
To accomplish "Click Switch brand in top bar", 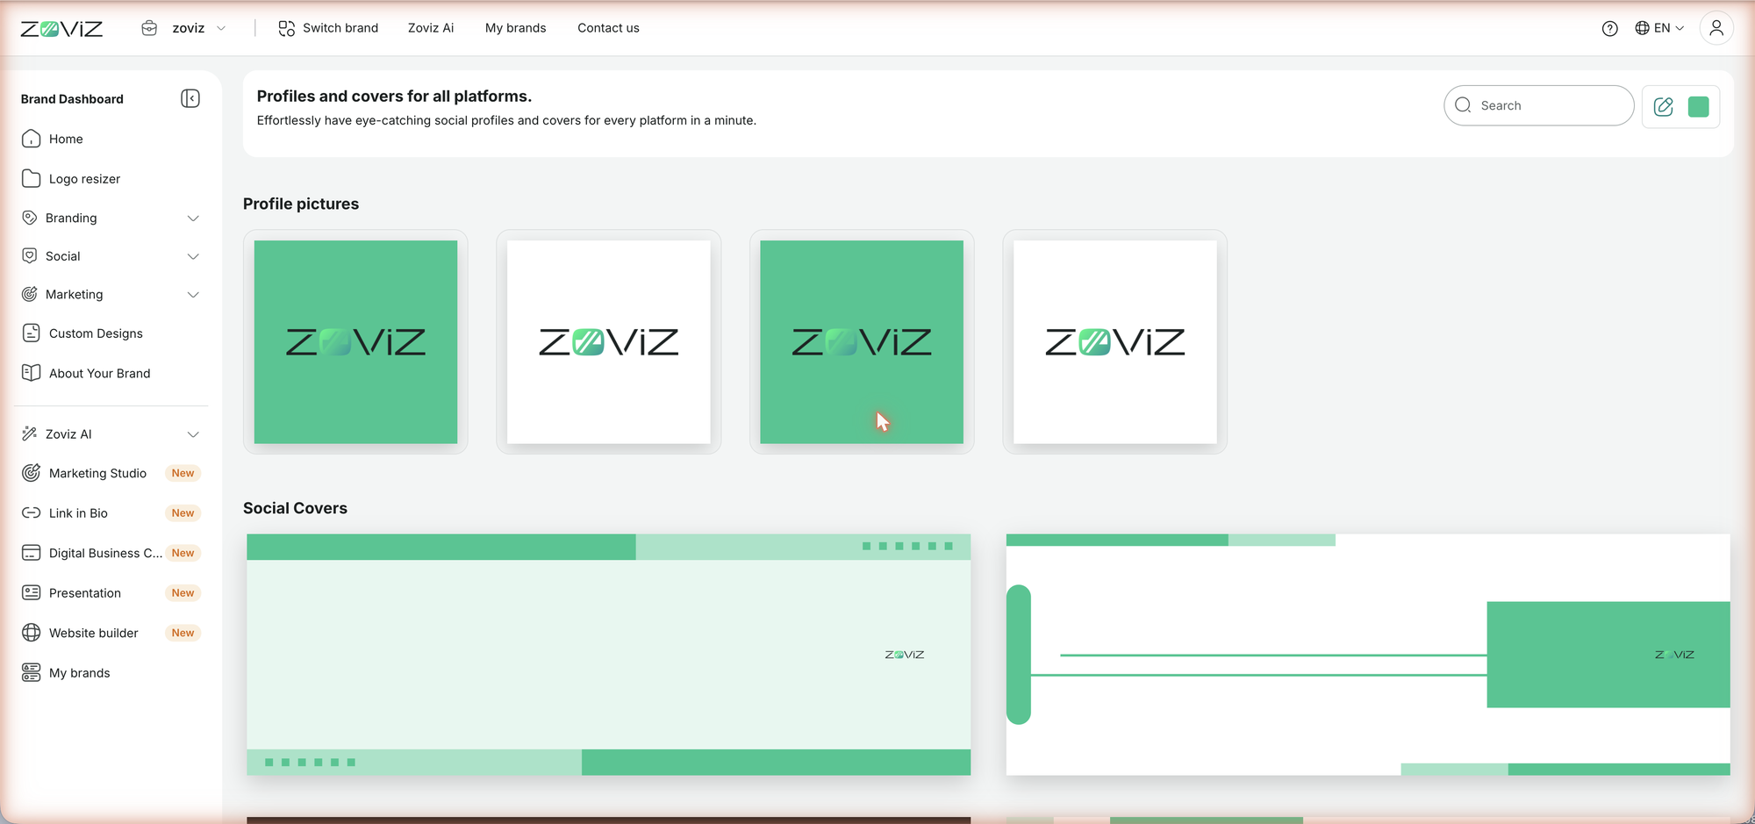I will point(328,28).
